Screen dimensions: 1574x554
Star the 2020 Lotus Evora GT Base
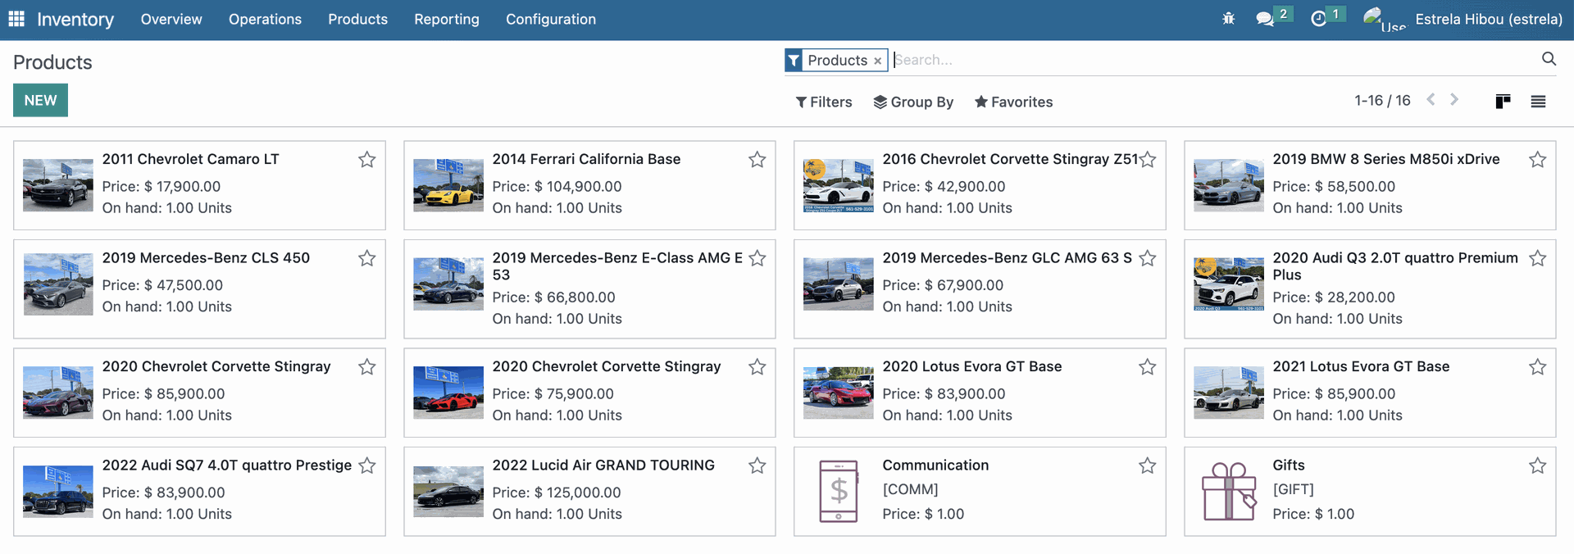(x=1148, y=367)
